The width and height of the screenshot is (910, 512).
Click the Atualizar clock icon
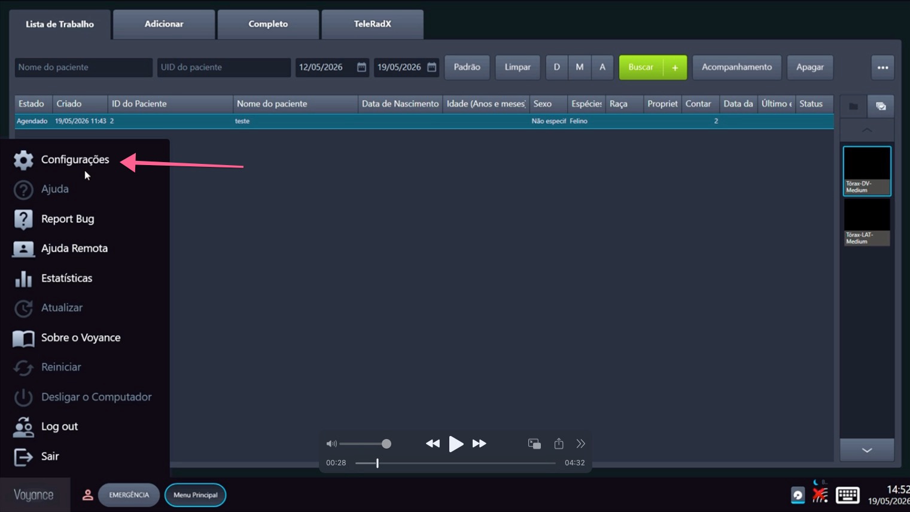click(x=23, y=308)
